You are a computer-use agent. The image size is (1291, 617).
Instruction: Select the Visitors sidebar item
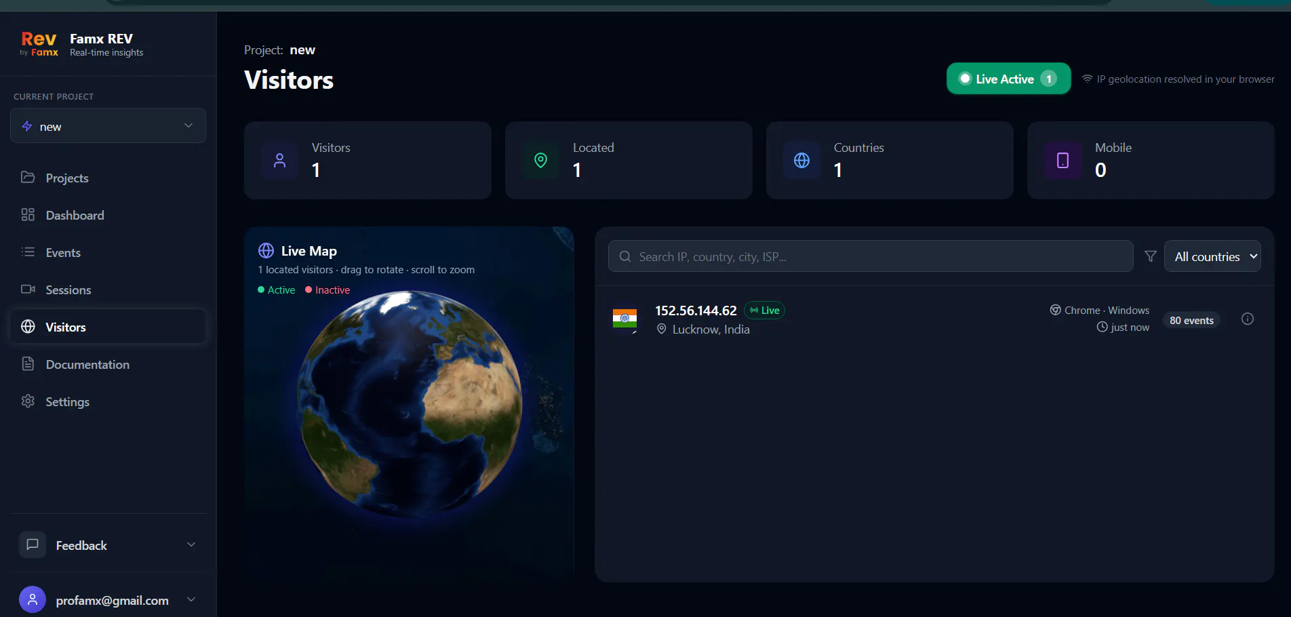point(108,327)
